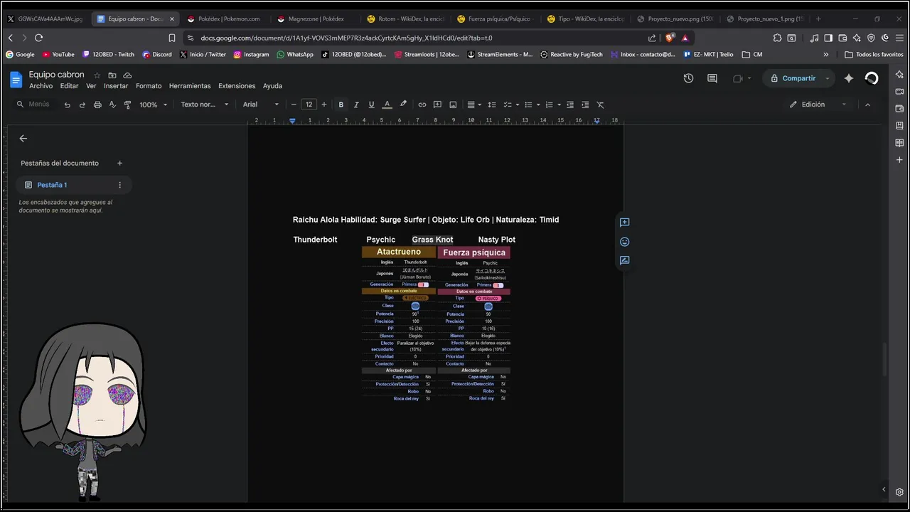The width and height of the screenshot is (910, 512).
Task: Toggle italic formatting
Action: [356, 105]
